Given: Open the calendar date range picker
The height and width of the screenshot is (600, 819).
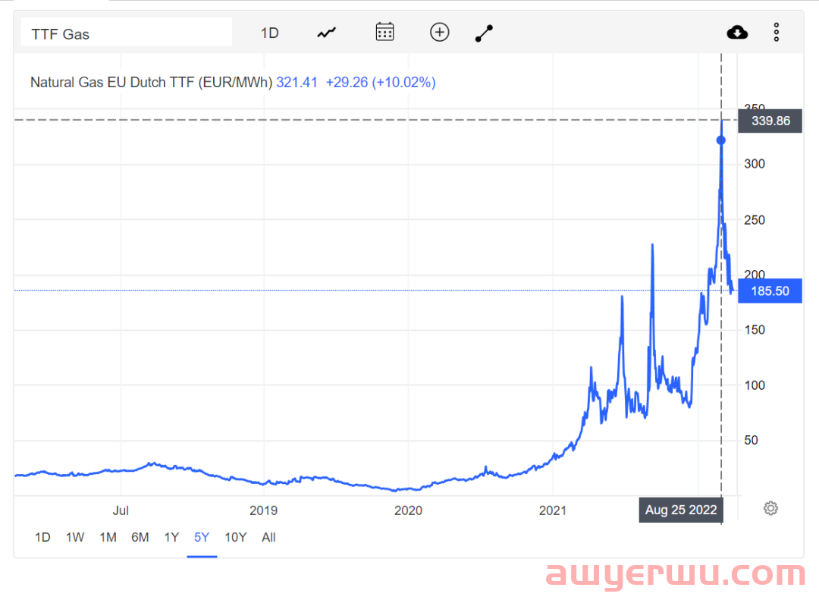Looking at the screenshot, I should (384, 32).
